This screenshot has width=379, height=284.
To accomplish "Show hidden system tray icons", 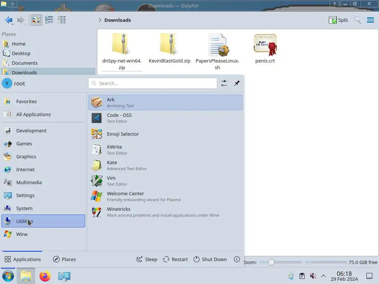I will click(323, 276).
